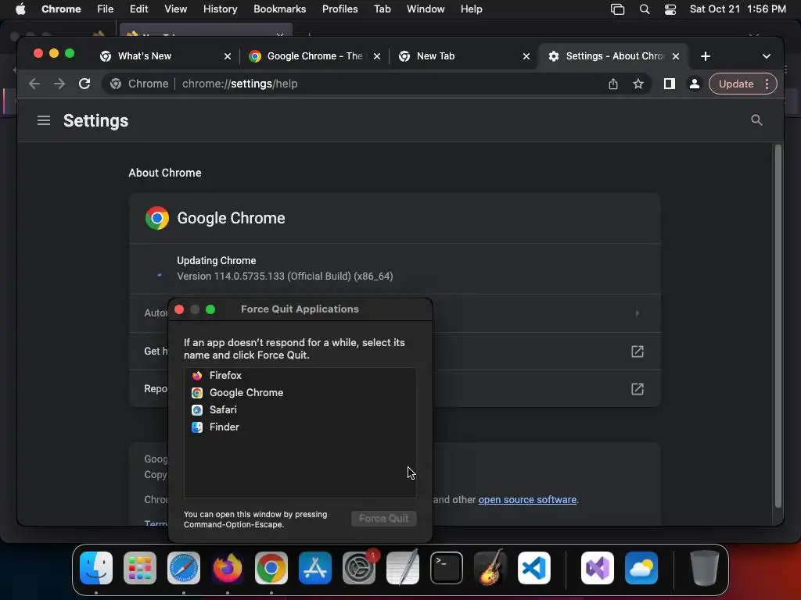The image size is (801, 600).
Task: Open the View menu
Action: (175, 9)
